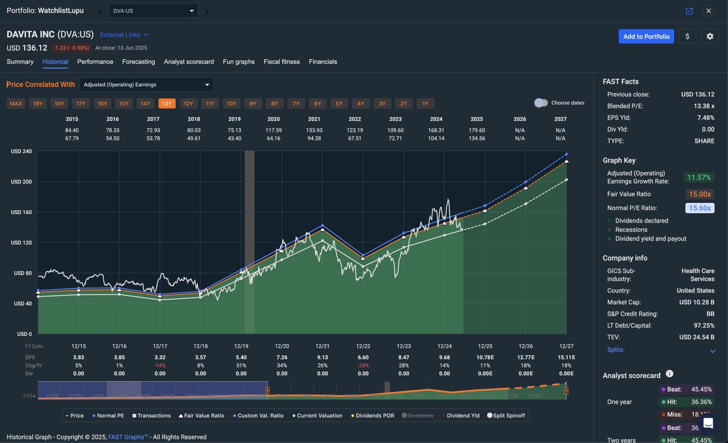Click the 11.57% earnings growth rate swatch

(x=699, y=178)
